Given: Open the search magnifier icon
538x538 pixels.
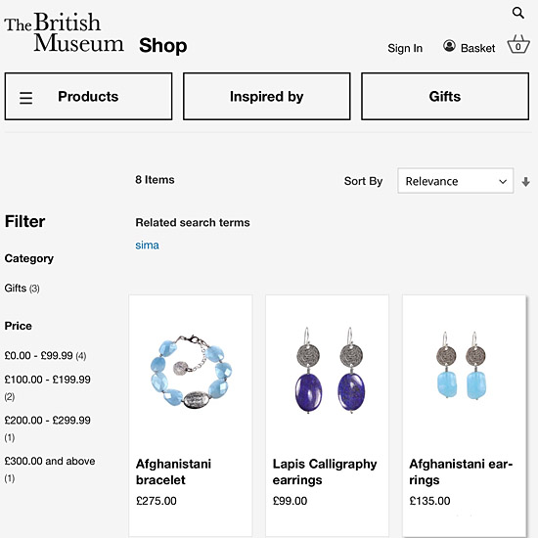Looking at the screenshot, I should pos(518,13).
